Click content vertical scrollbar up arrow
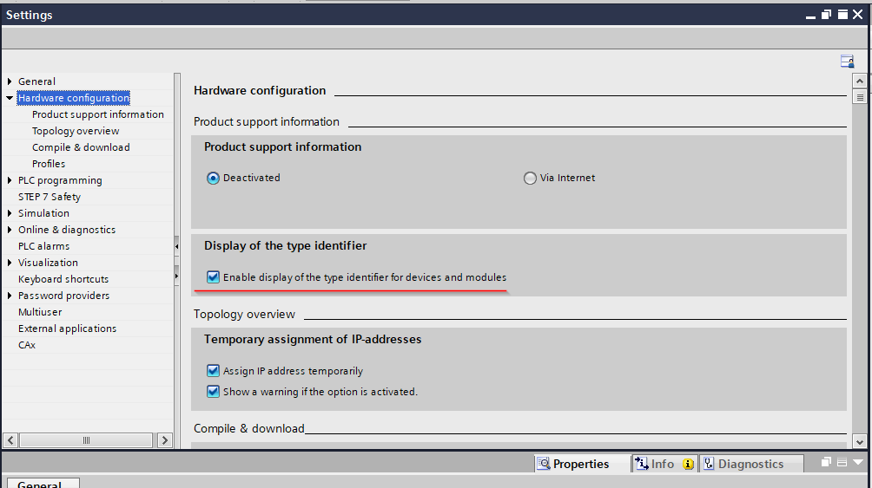The height and width of the screenshot is (488, 872). click(x=860, y=81)
